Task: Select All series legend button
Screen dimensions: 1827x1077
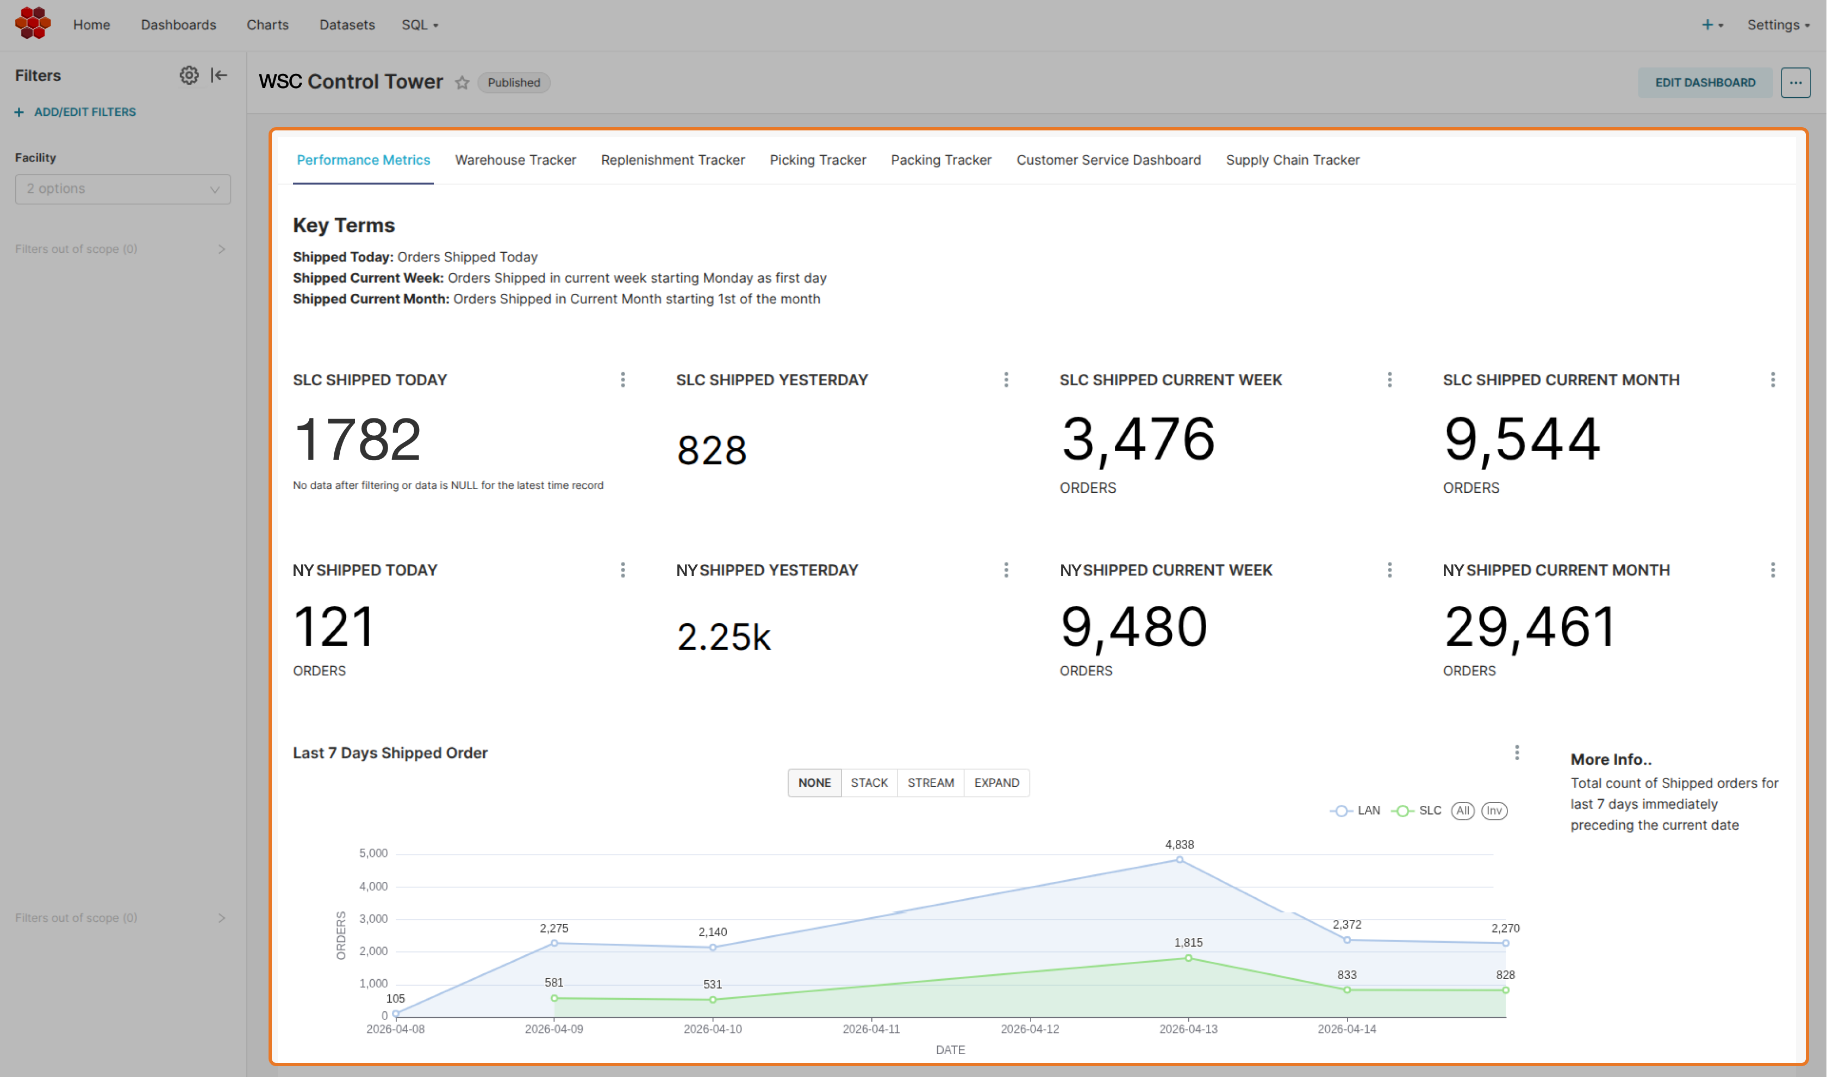Action: click(x=1462, y=811)
